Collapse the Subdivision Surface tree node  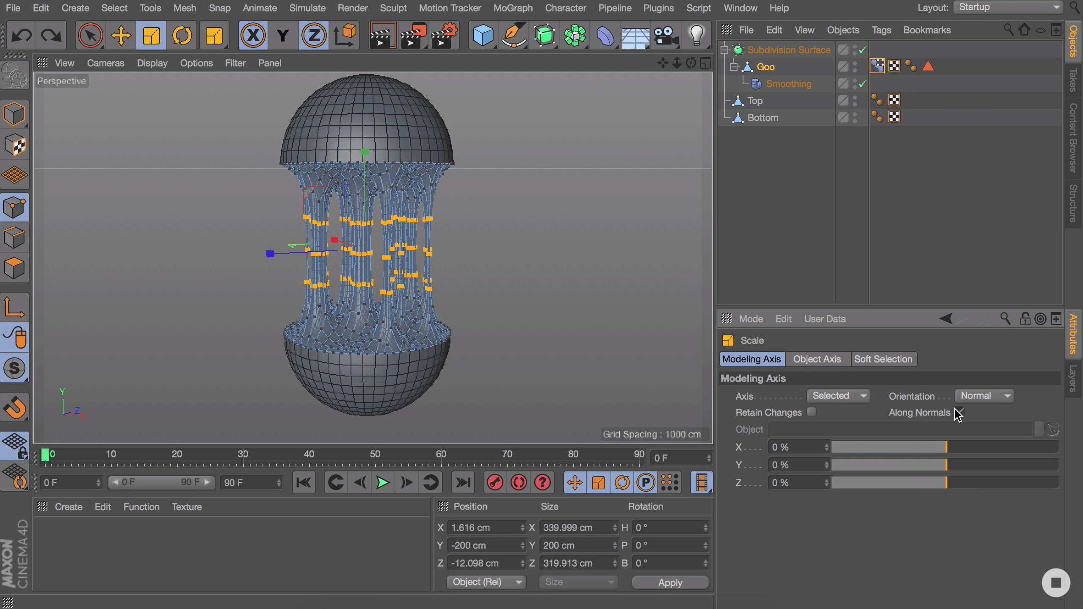point(725,50)
